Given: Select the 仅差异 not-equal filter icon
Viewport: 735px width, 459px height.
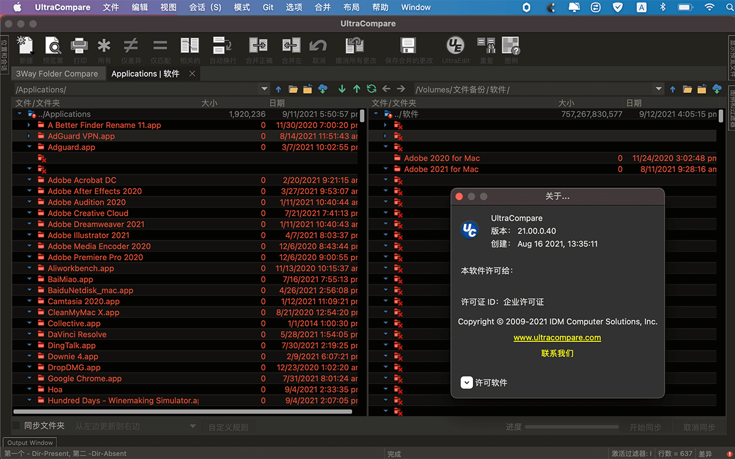Looking at the screenshot, I should click(x=131, y=46).
